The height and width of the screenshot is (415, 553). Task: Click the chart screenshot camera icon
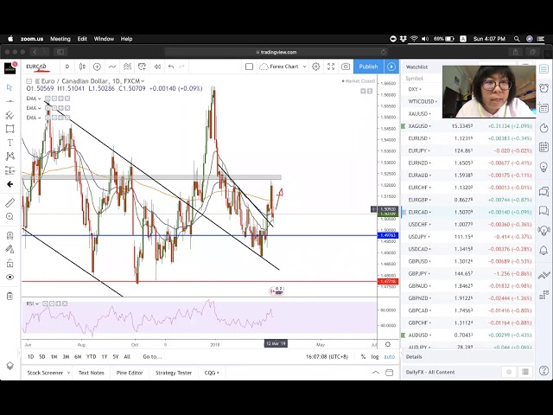point(346,67)
